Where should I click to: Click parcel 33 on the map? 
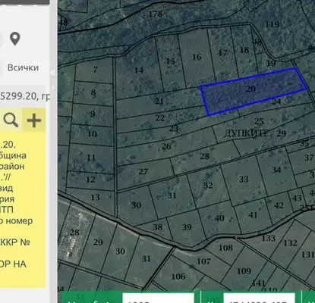click(x=244, y=180)
